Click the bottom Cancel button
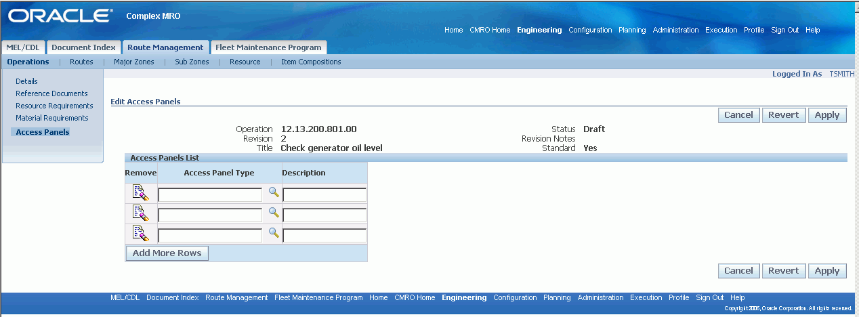This screenshot has width=859, height=317. coord(738,271)
